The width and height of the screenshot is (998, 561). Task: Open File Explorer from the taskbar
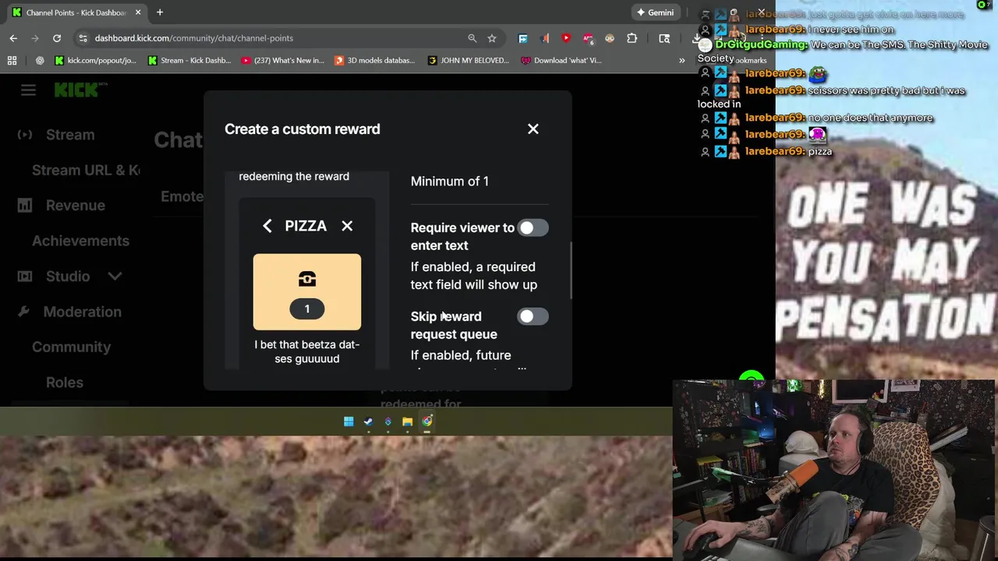pos(407,422)
